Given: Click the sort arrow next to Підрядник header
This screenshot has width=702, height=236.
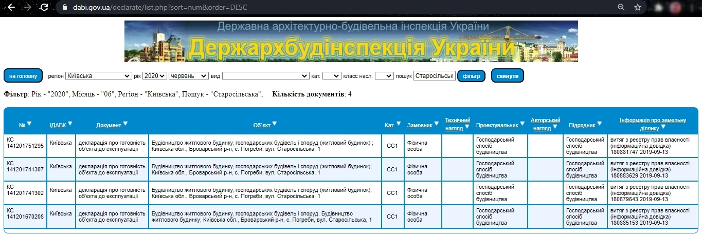Looking at the screenshot, I should pos(600,124).
